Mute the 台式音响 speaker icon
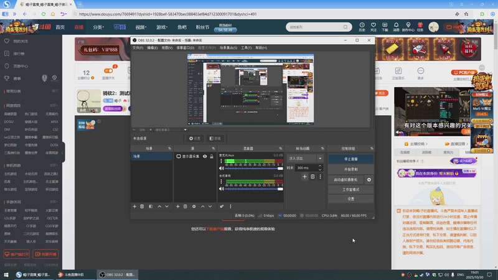Screen dimensions: 498x280 click(x=222, y=189)
